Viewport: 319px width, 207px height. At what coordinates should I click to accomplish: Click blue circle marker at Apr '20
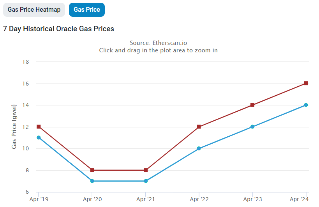pyautogui.click(x=92, y=181)
